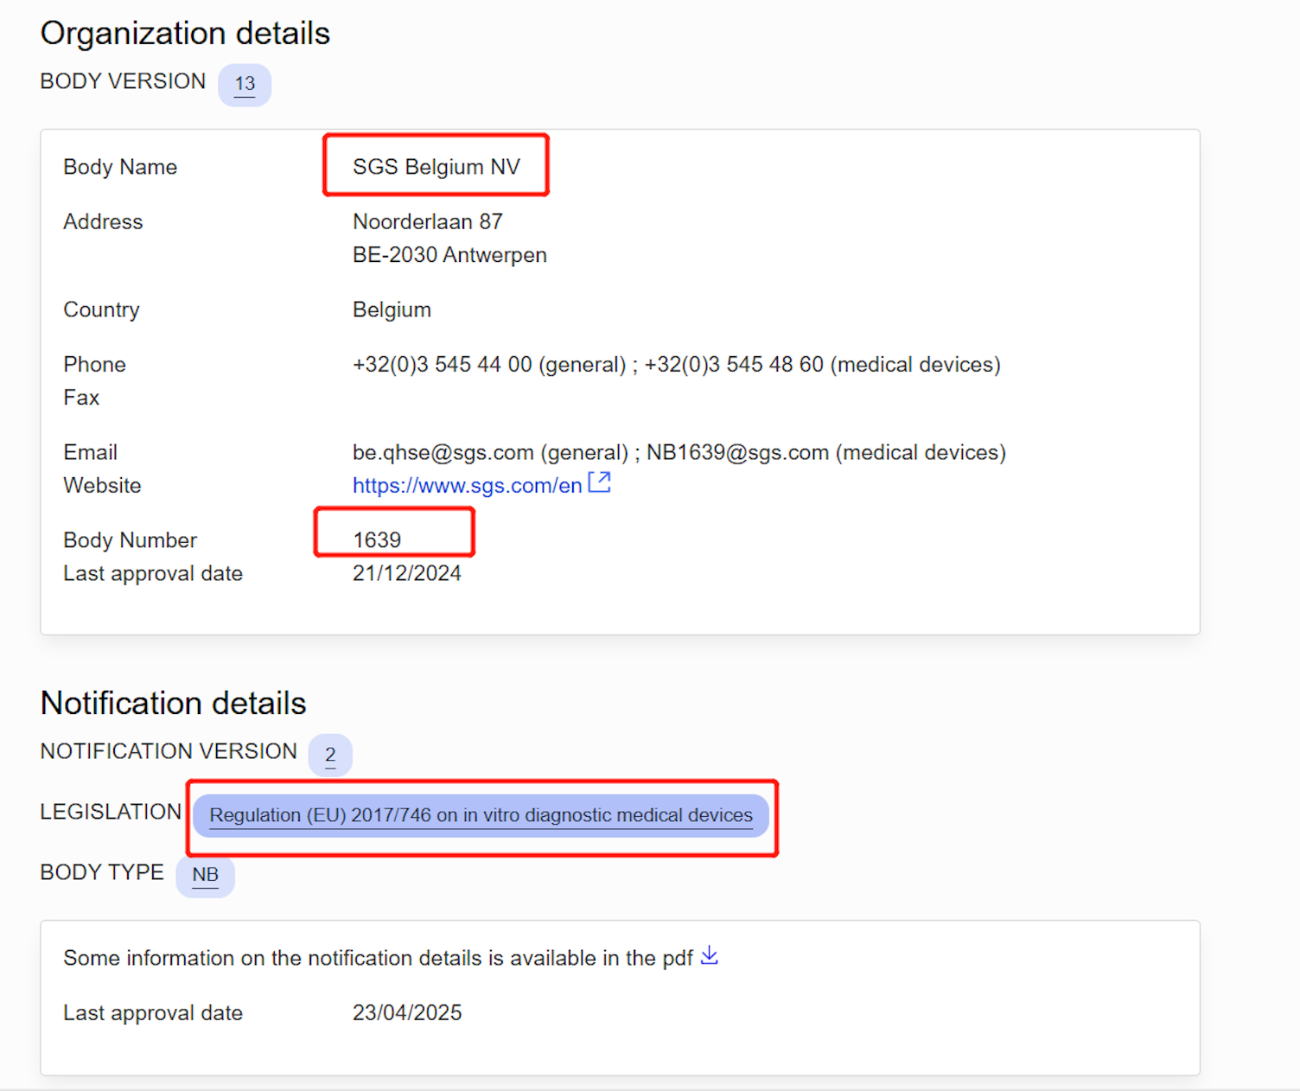Click the Notification details heading
The width and height of the screenshot is (1300, 1091).
(173, 703)
